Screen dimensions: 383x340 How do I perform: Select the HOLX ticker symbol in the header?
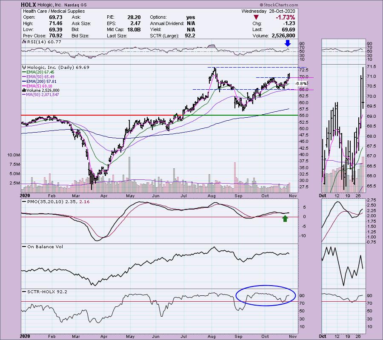(29, 5)
